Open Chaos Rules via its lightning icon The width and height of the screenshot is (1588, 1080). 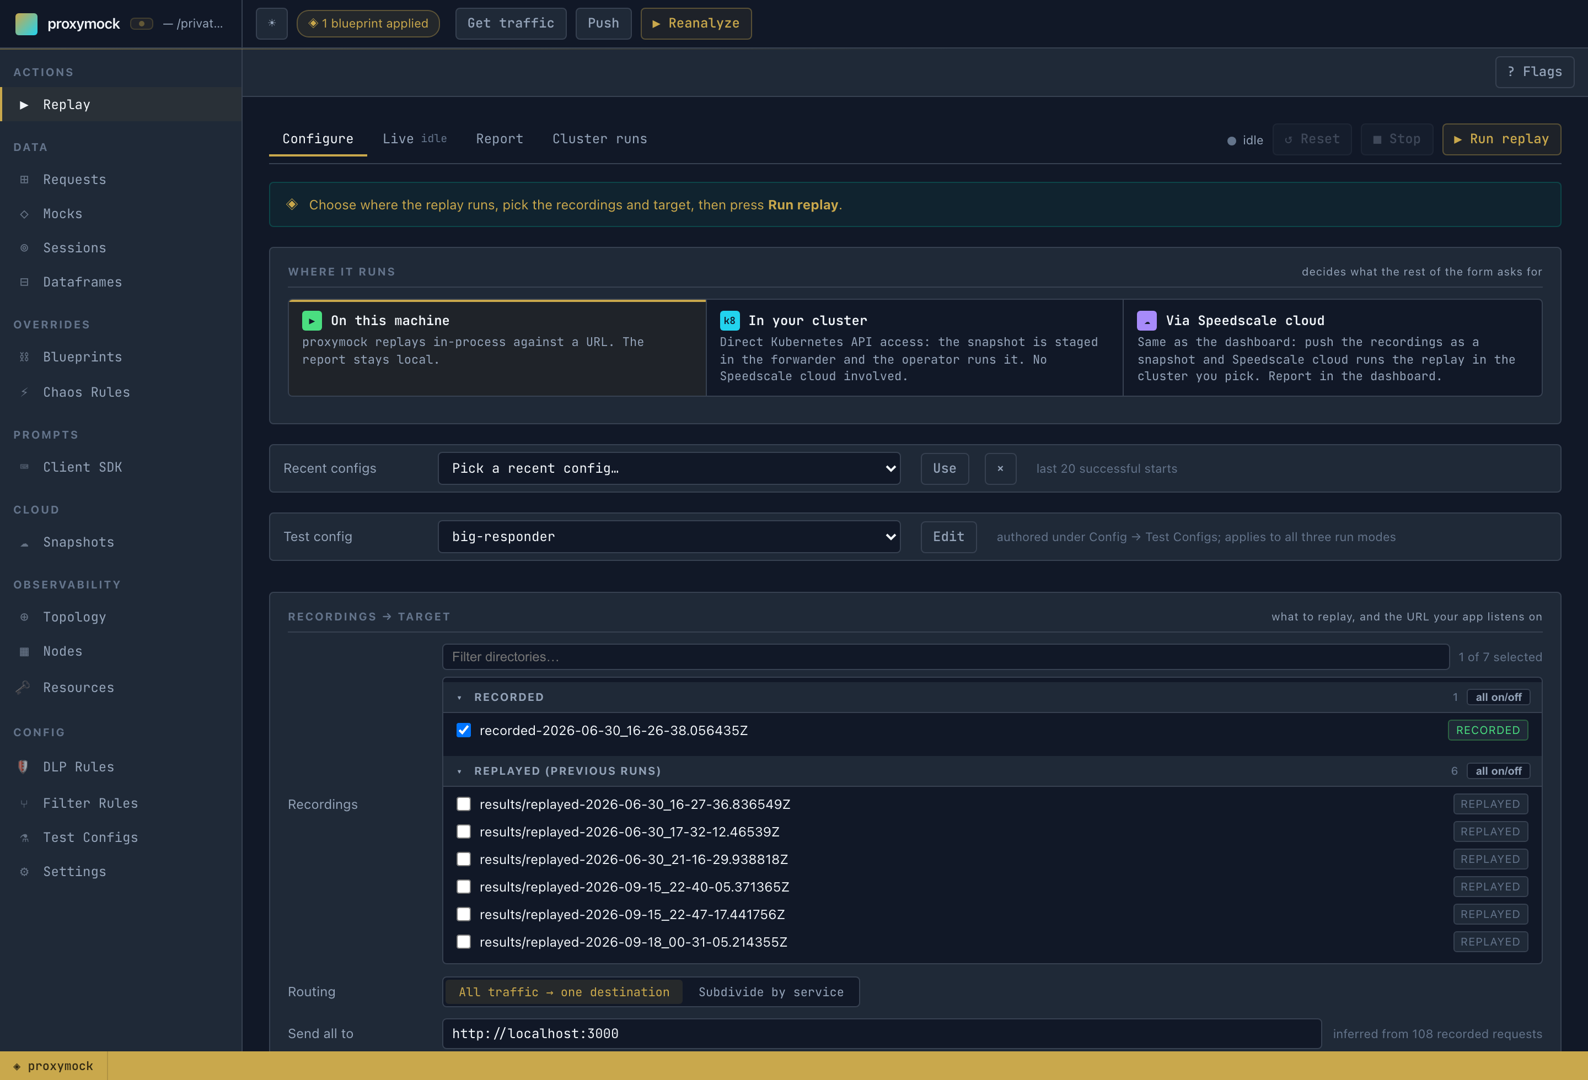tap(25, 392)
